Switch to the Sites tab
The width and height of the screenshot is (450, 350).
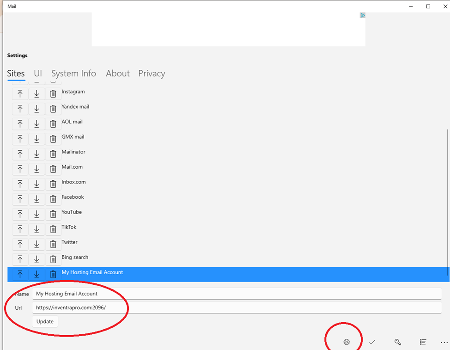tap(16, 74)
